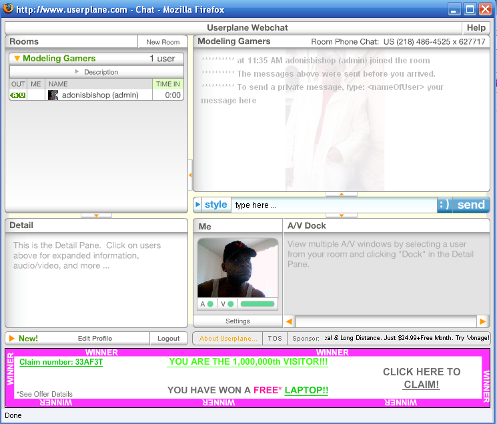Click the Vonage sponsor ticker text

tap(407, 338)
